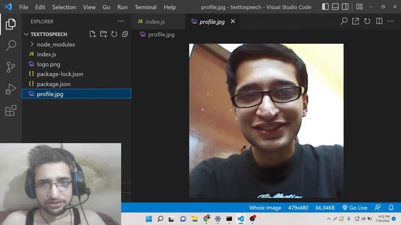Viewport: 401px width, 225px height.
Task: Select profile.jpg in the file tree
Action: pyautogui.click(x=76, y=94)
